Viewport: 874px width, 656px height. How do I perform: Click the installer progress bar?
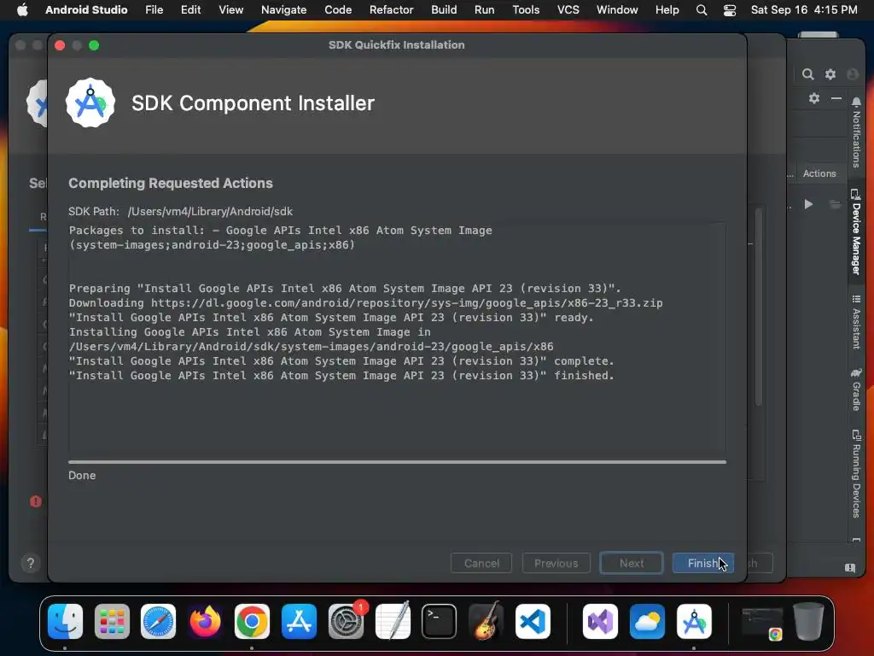click(398, 462)
